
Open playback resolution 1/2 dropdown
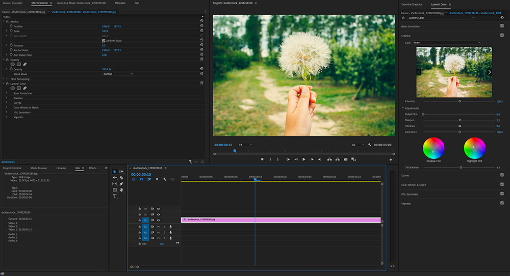(358, 145)
